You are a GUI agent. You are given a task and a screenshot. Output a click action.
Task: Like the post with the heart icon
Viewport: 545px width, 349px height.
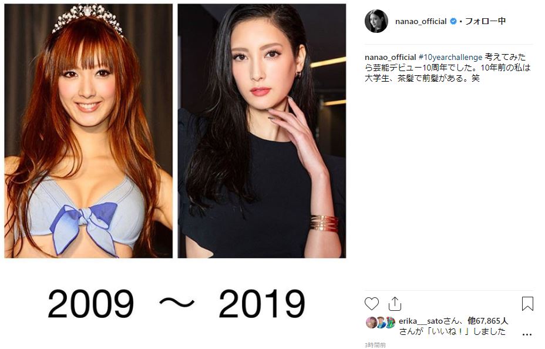click(x=372, y=304)
